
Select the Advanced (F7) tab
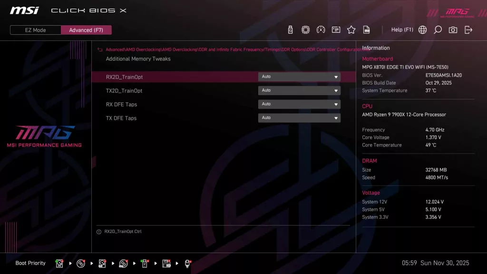pyautogui.click(x=86, y=29)
